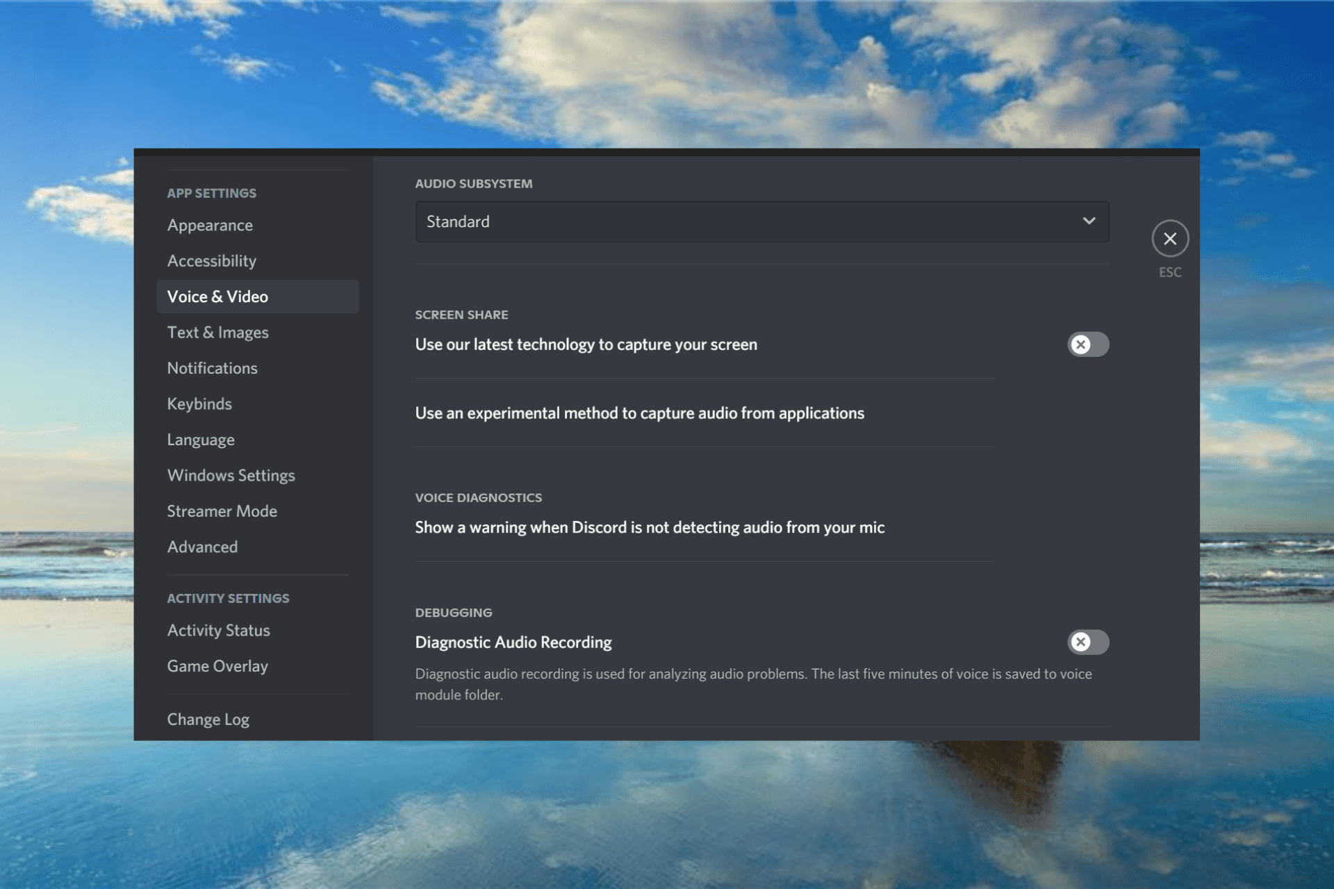Open Advanced app settings

point(202,546)
